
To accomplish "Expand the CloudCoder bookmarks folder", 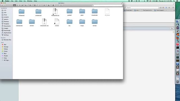I will point(129,10).
